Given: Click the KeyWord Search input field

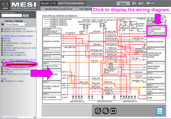Looking at the screenshot, I should 12,16.
